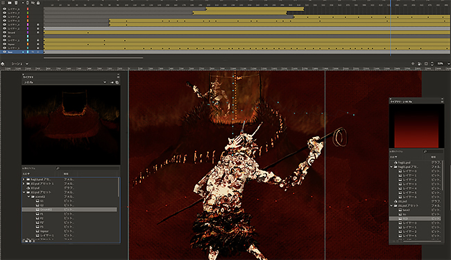Click the search magnifier in right library
The height and width of the screenshot is (260, 451).
pyautogui.click(x=425, y=152)
